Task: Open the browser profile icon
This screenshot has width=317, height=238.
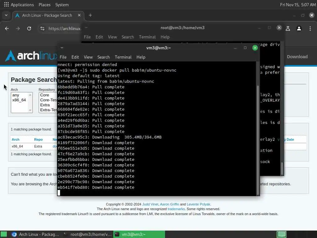Action: [299, 29]
